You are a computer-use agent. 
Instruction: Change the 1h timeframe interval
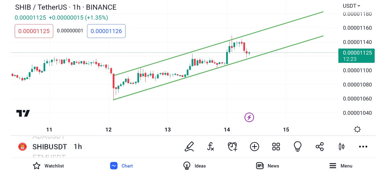tap(78, 147)
